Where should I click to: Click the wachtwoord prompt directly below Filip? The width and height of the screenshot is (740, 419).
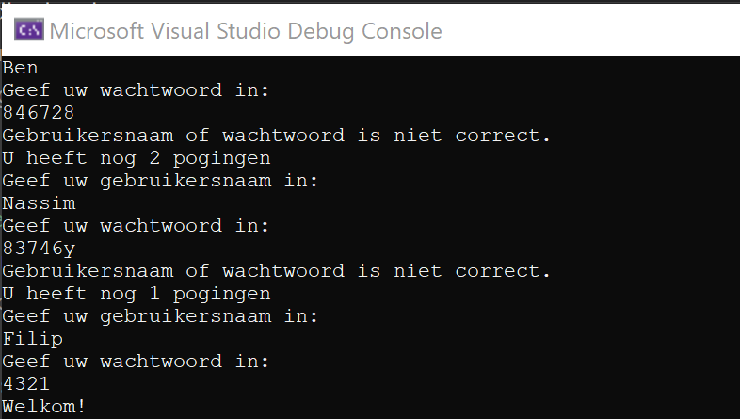(x=136, y=362)
